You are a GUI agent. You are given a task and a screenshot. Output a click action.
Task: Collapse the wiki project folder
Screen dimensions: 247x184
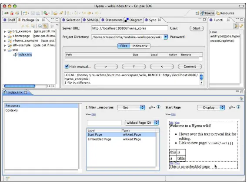point(5,50)
